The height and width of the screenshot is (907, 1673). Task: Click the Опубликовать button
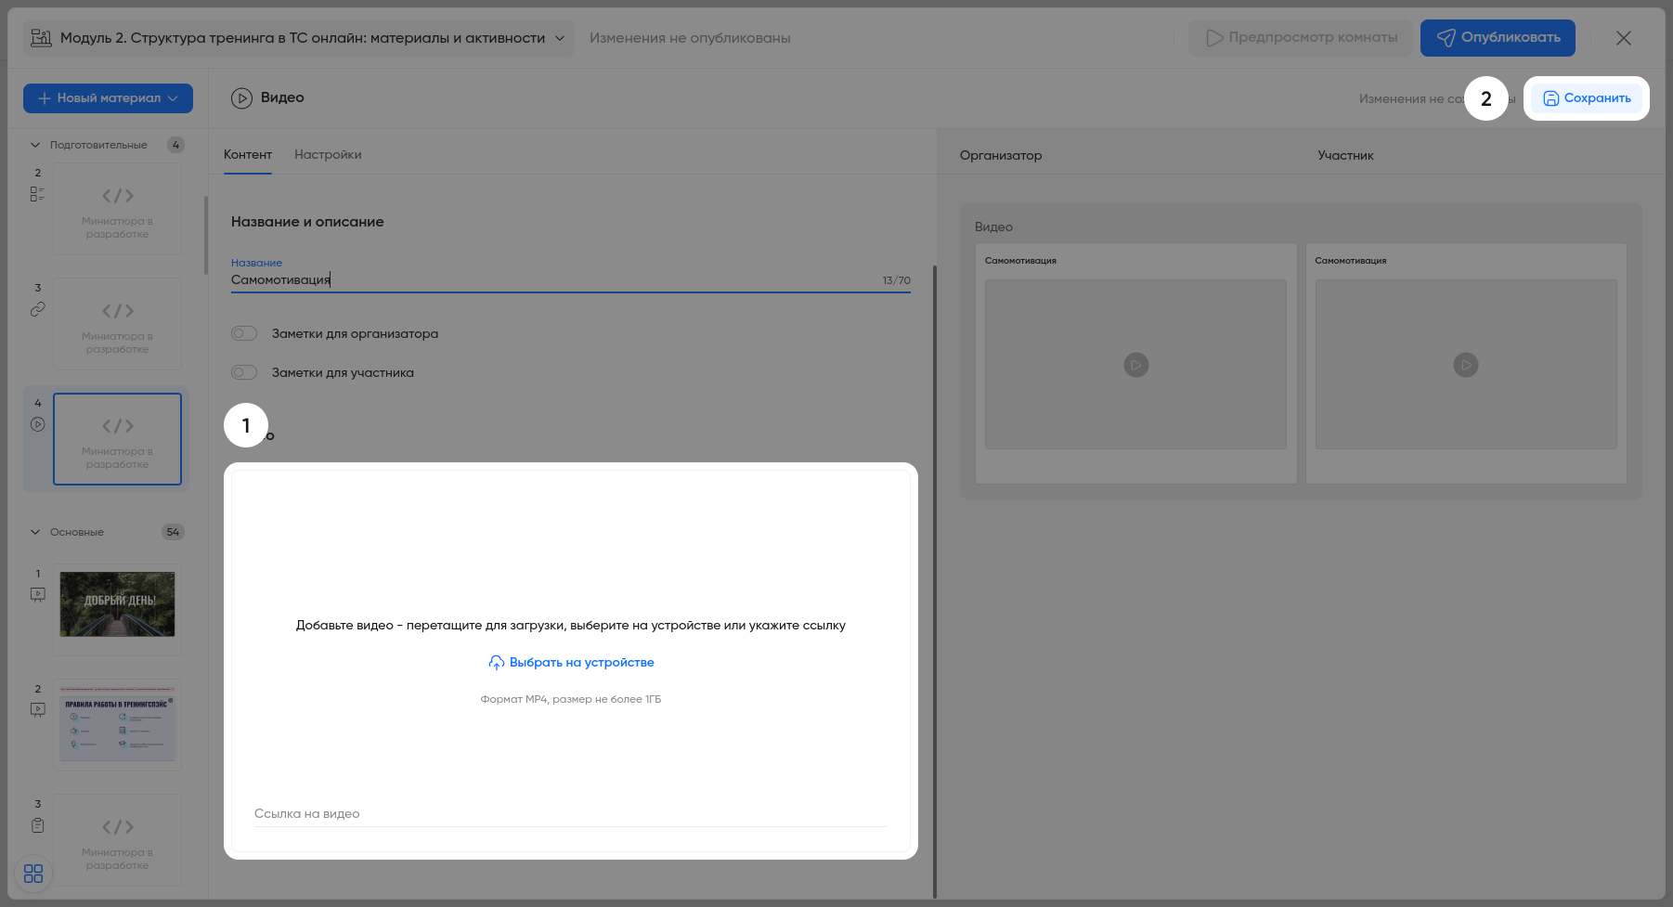pyautogui.click(x=1498, y=38)
